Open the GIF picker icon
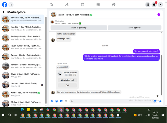 point(66,101)
